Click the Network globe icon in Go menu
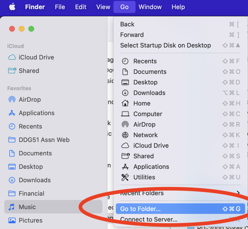 click(x=125, y=135)
